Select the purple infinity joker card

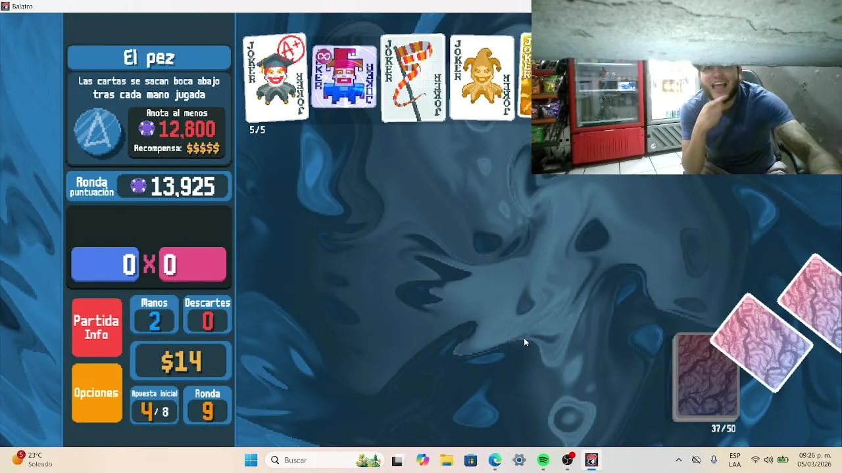click(x=344, y=77)
